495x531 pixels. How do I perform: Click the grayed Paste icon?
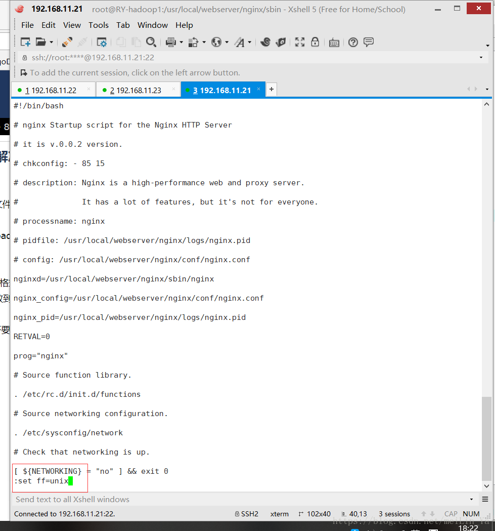point(136,43)
